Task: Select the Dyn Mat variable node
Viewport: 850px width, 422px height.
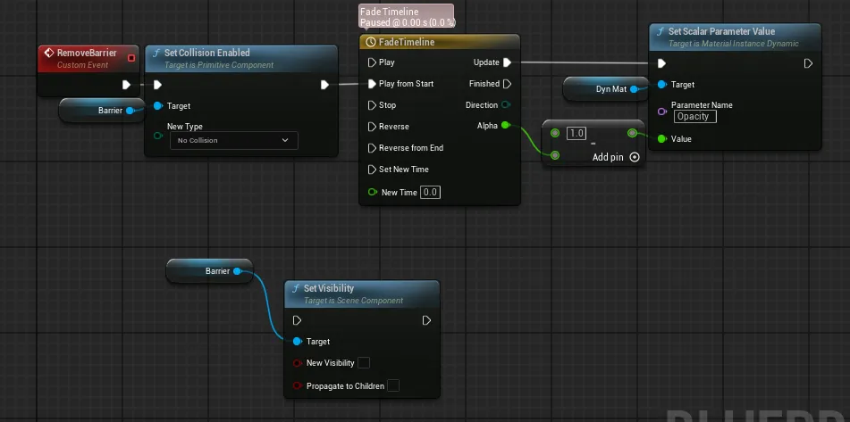Action: click(605, 88)
